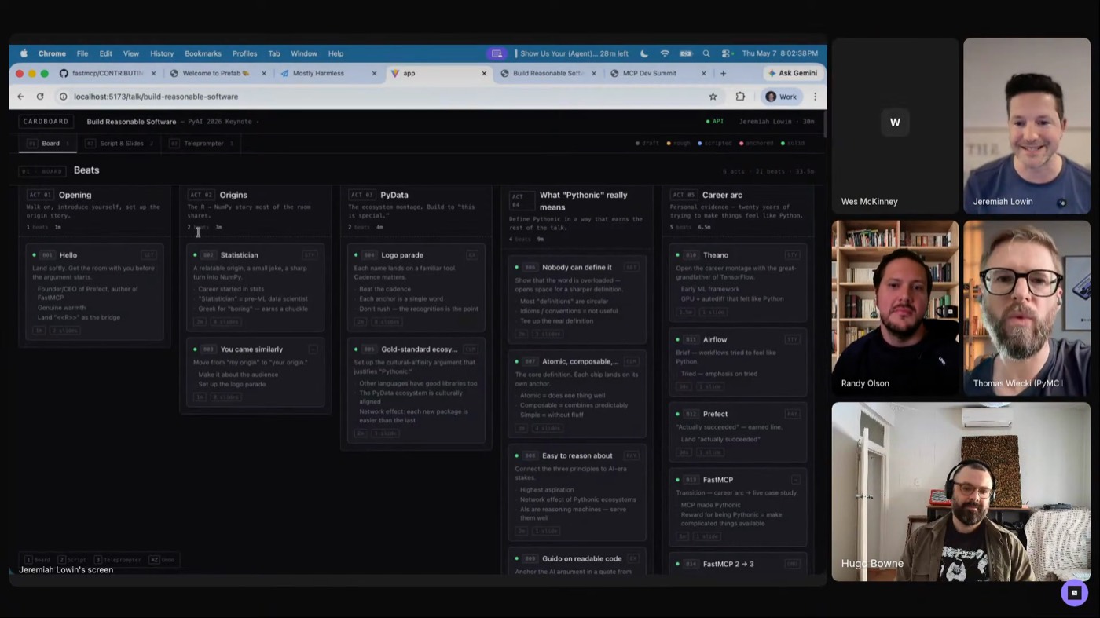
Task: Click the Easy to reason about beat title
Action: pos(577,456)
